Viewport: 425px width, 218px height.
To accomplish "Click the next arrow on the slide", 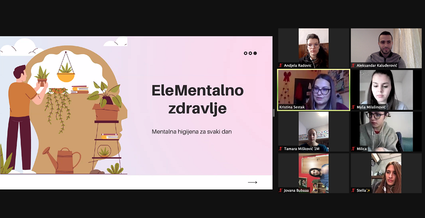I will 252,182.
